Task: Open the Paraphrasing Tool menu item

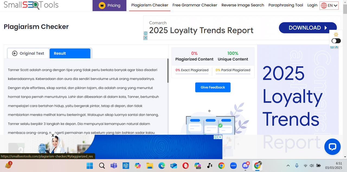Action: pos(286,5)
